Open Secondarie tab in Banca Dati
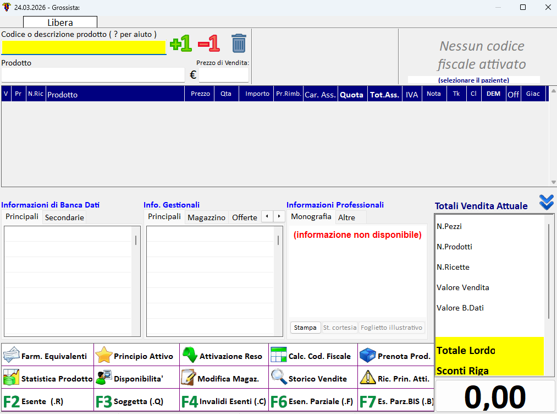557x414 pixels. 64,217
